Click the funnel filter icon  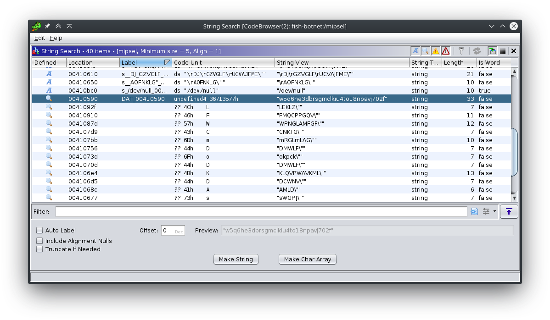tap(461, 51)
